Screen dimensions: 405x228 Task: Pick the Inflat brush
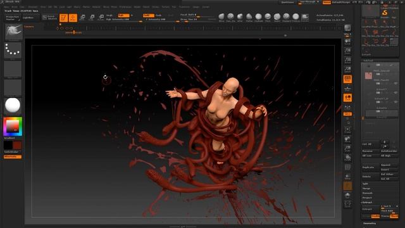pos(240,18)
